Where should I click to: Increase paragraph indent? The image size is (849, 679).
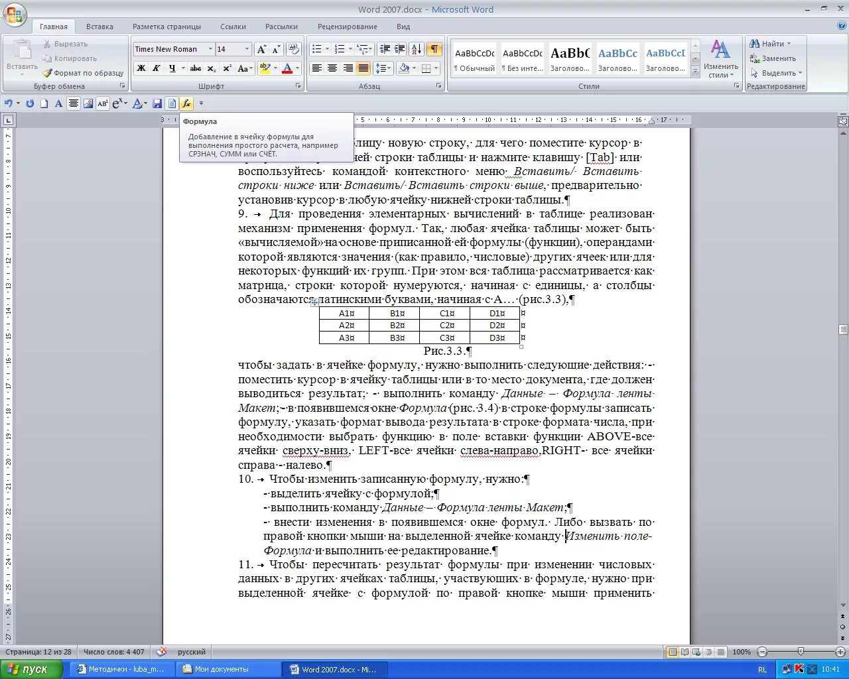(400, 49)
